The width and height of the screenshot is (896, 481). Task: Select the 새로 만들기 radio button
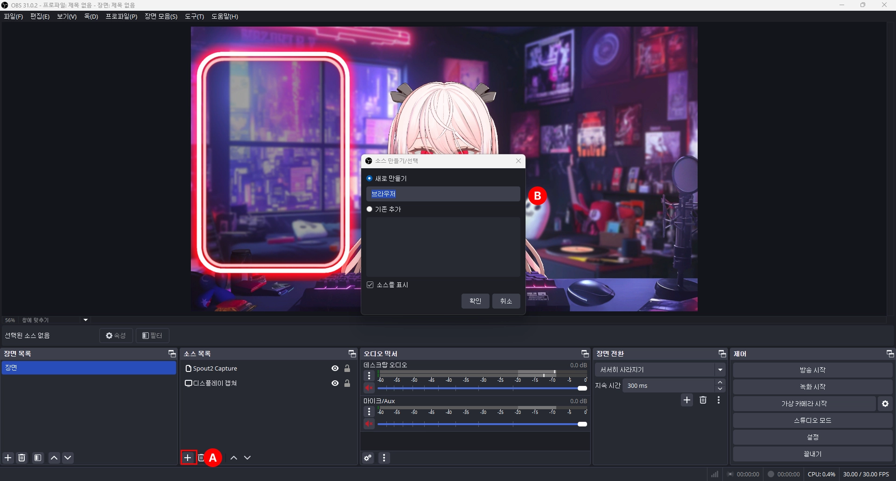click(x=370, y=179)
